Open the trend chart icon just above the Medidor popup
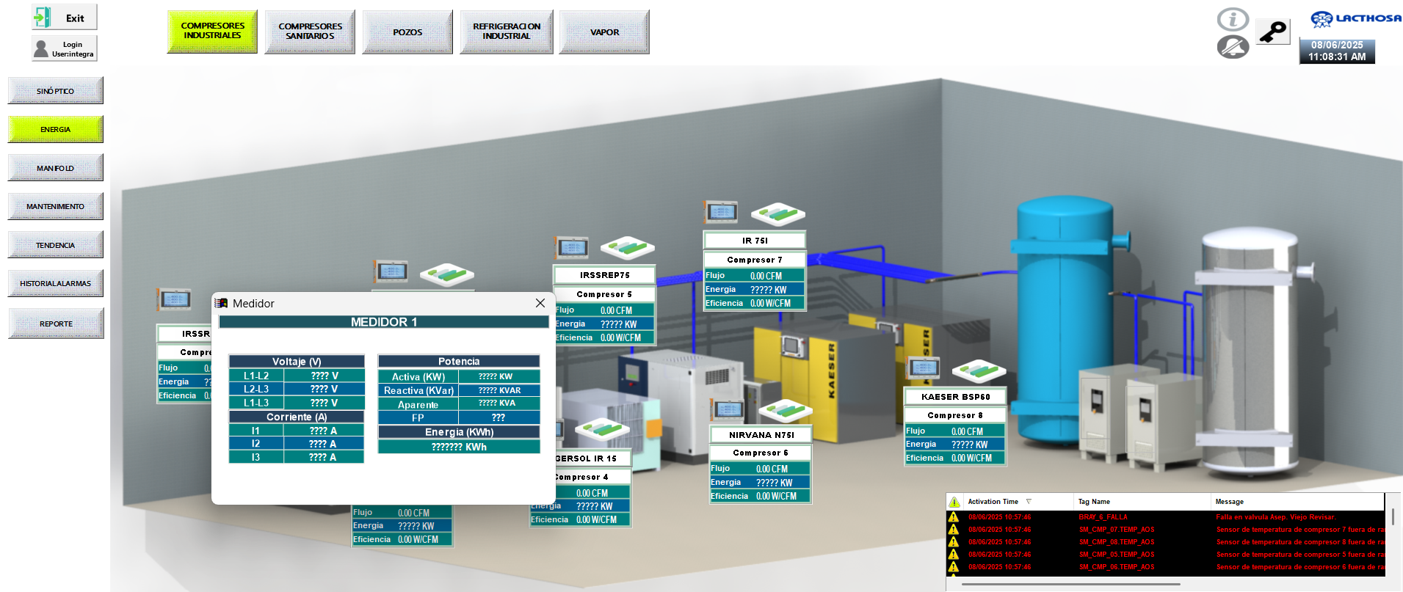The image size is (1403, 592). coord(447,275)
